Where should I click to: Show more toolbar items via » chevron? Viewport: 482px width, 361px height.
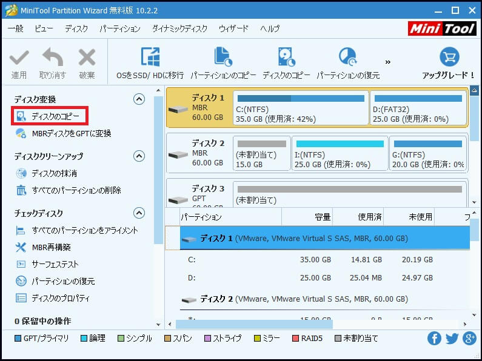click(x=388, y=62)
